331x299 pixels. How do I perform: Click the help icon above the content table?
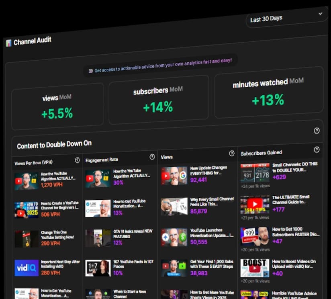coord(317,130)
